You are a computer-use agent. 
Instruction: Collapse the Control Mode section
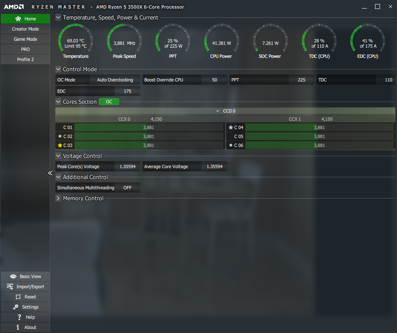click(x=58, y=69)
